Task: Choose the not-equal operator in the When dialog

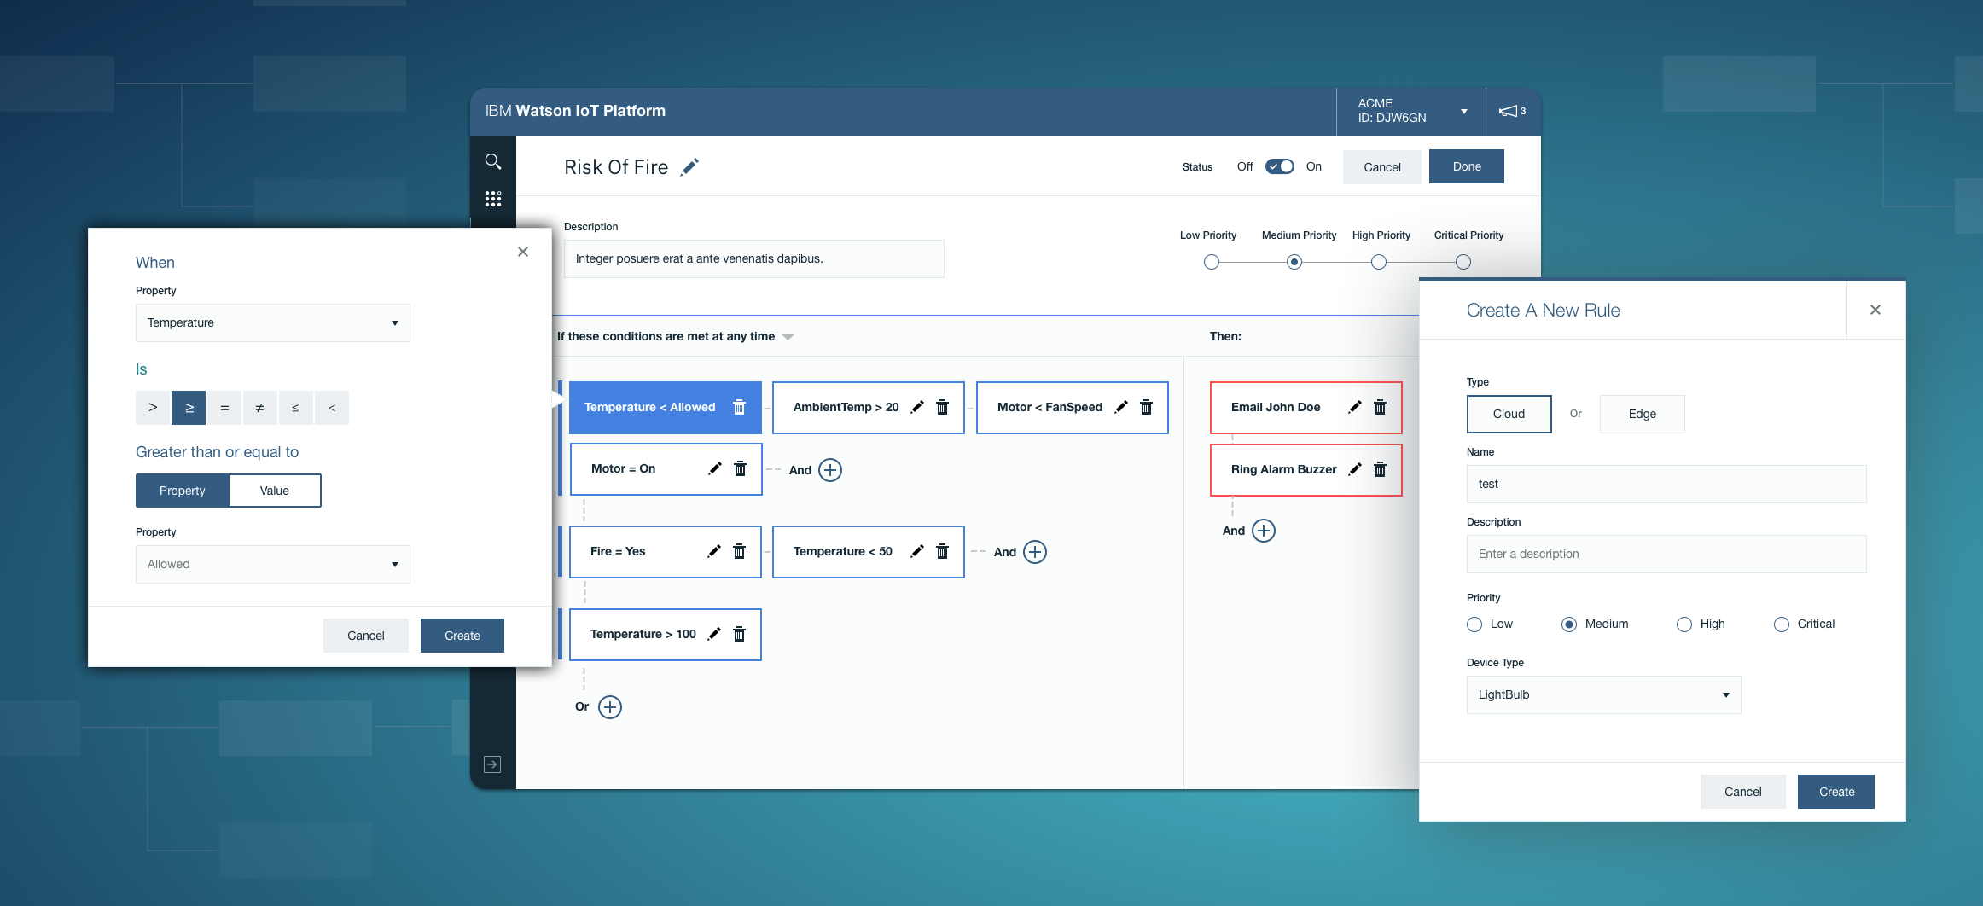Action: click(260, 408)
